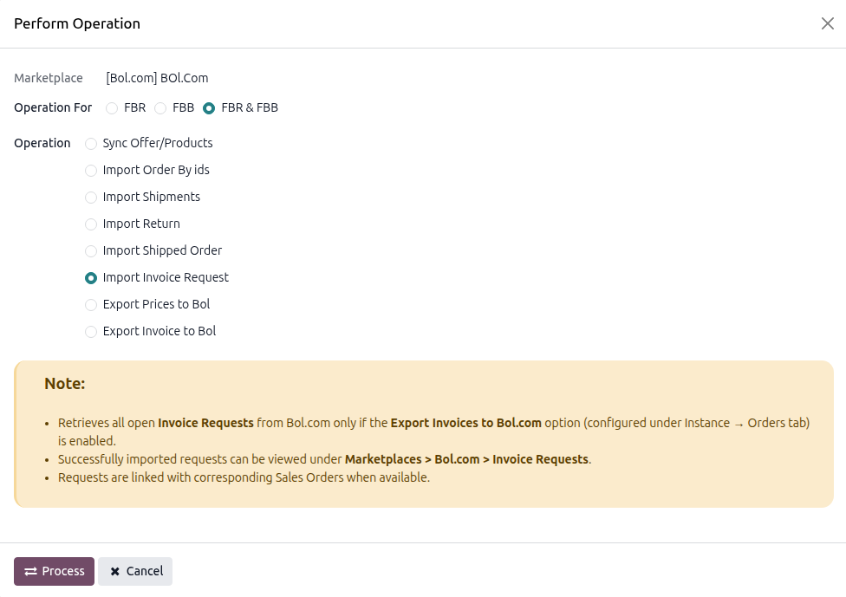Choose Import Invoice Request operation

tap(91, 278)
